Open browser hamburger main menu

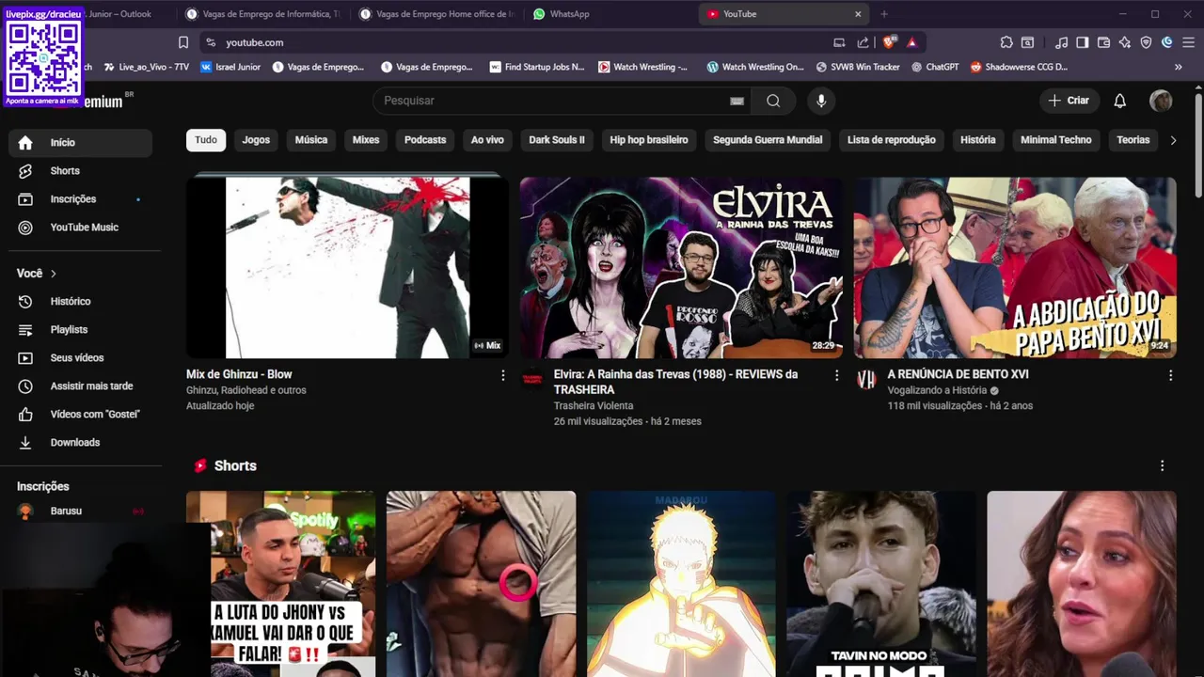1189,42
